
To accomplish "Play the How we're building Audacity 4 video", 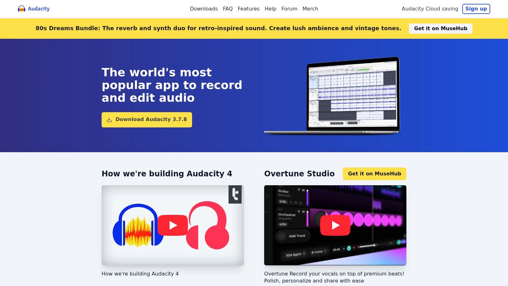I will [x=173, y=225].
